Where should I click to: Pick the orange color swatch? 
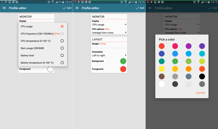(189, 69)
